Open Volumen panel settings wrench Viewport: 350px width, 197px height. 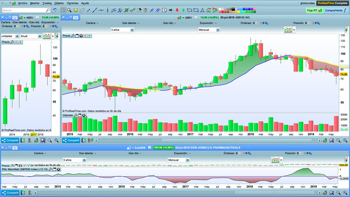tap(75, 115)
